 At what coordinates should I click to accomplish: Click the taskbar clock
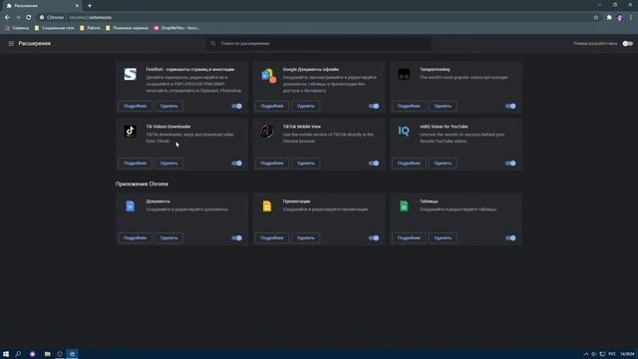pos(627,354)
